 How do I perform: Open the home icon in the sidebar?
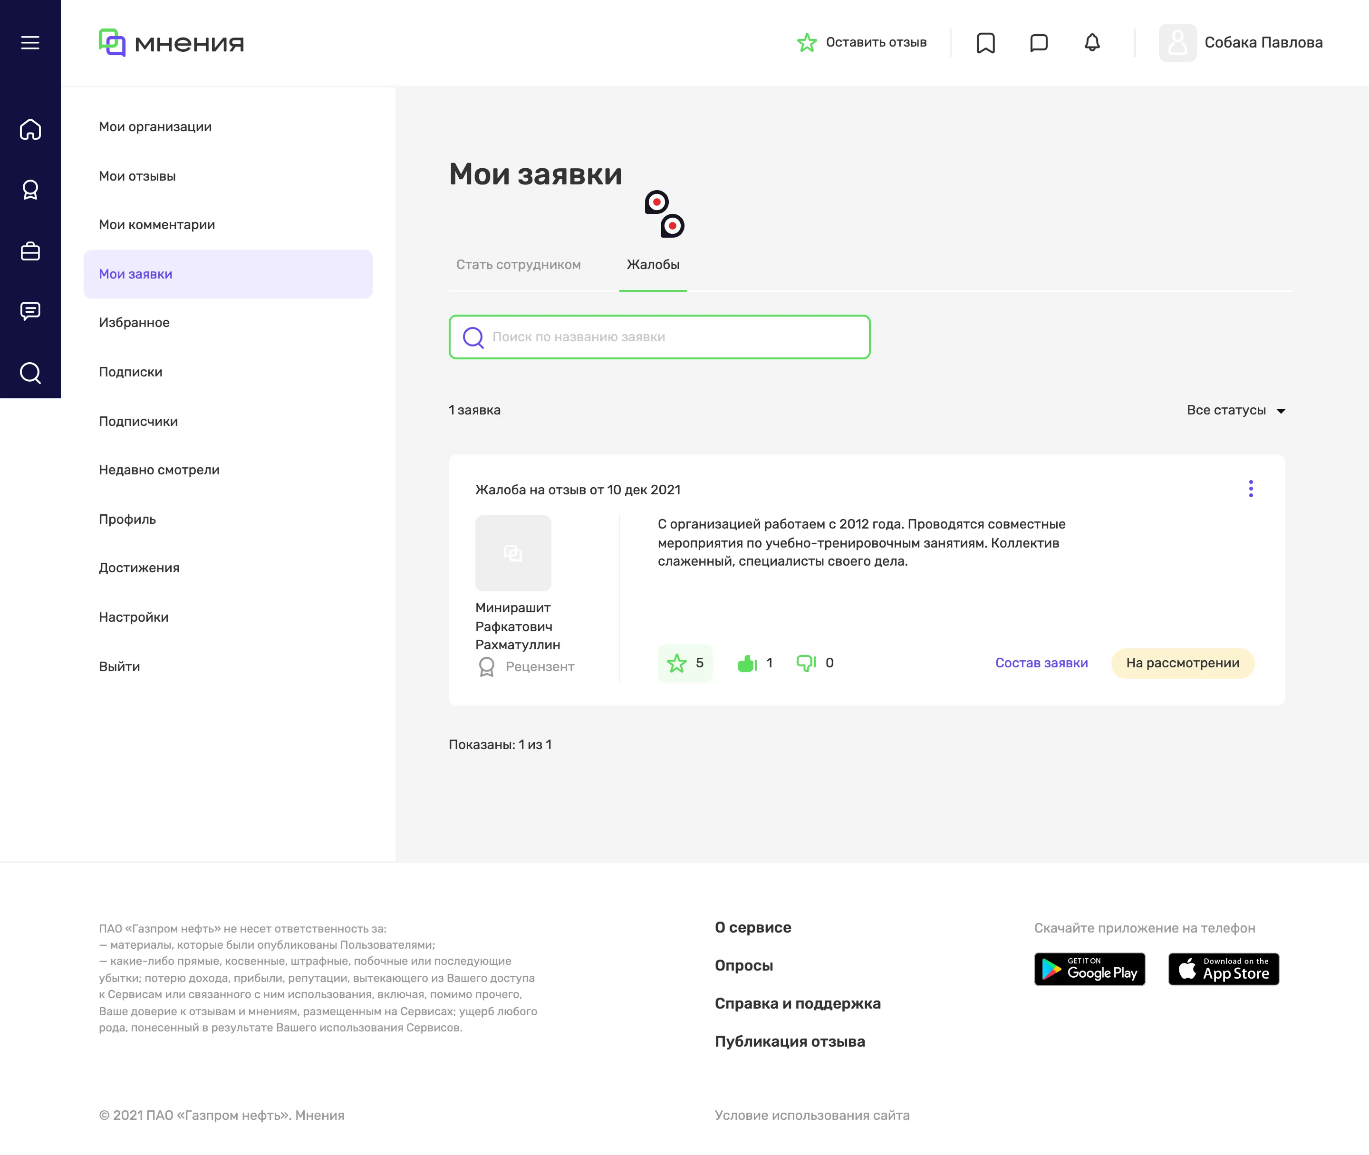point(29,130)
